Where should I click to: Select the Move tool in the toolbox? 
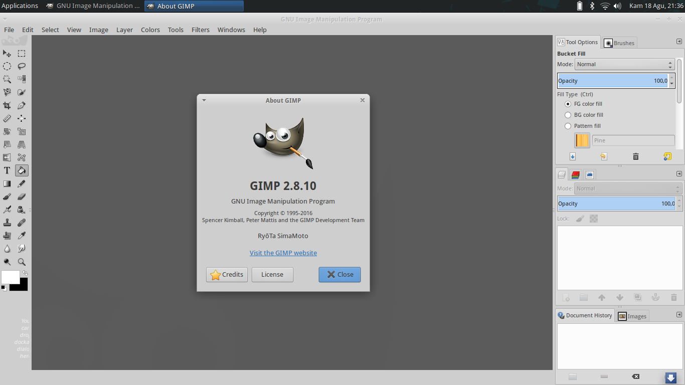click(x=7, y=53)
